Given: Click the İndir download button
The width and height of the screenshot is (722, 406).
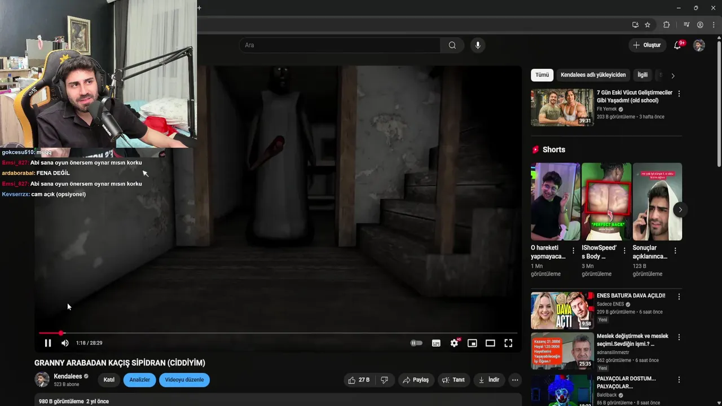Looking at the screenshot, I should point(489,380).
